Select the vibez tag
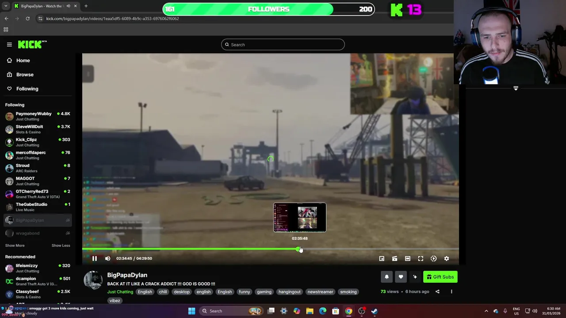Image resolution: width=566 pixels, height=318 pixels. pos(115,301)
